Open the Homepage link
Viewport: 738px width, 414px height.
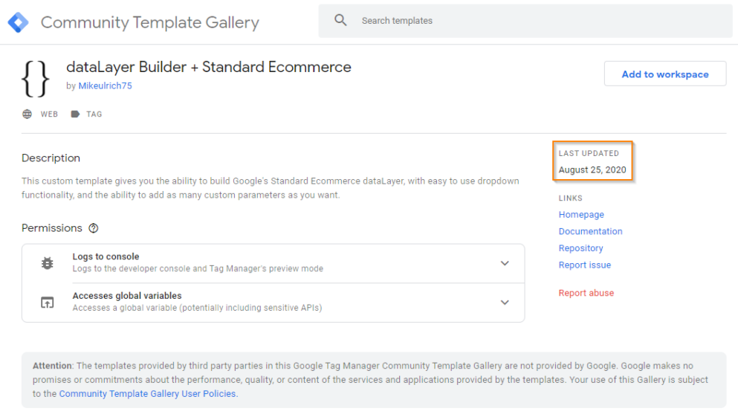click(581, 215)
